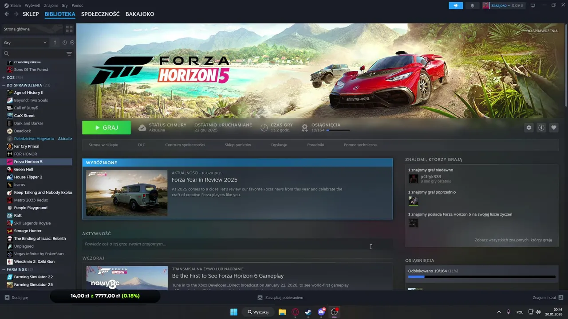
Task: Open Poradniki tab
Action: [316, 145]
